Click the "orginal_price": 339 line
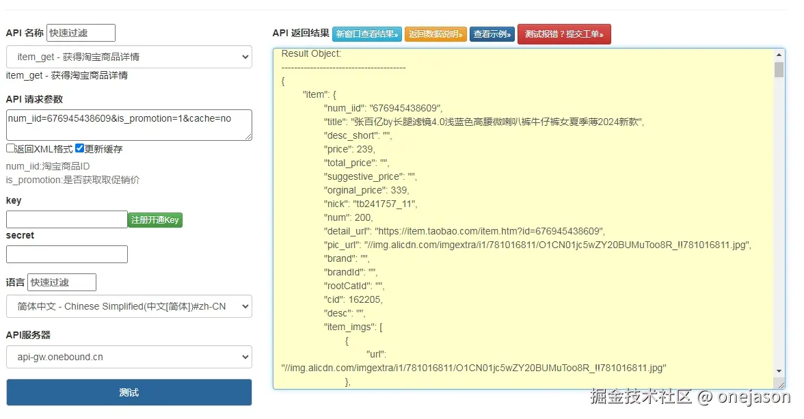The height and width of the screenshot is (419, 804). click(366, 190)
